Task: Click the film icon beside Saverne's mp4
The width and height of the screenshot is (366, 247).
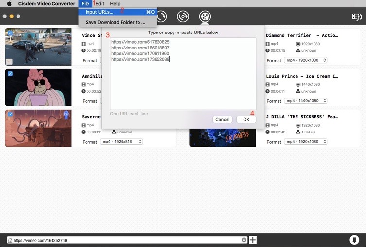Action: (83, 125)
